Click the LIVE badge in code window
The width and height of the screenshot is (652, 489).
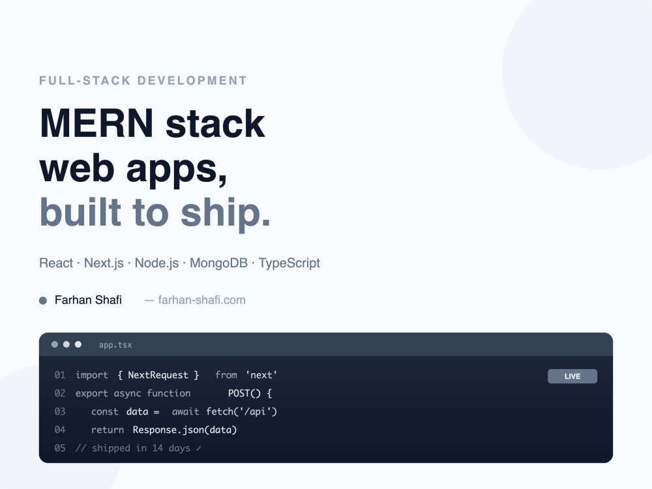(572, 376)
